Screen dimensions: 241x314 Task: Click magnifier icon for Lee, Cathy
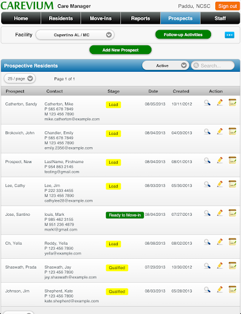click(x=207, y=184)
